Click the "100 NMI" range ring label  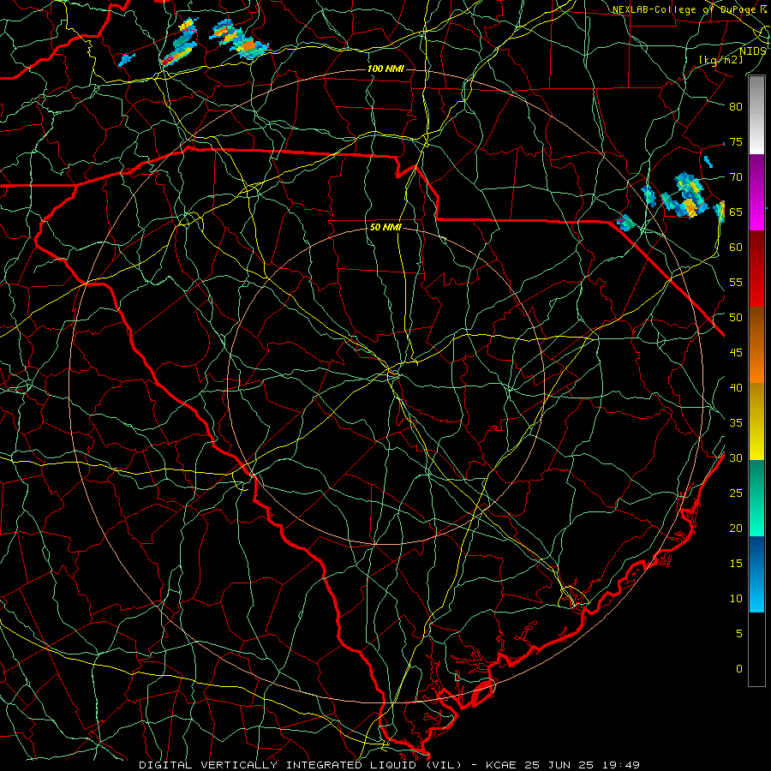click(385, 69)
